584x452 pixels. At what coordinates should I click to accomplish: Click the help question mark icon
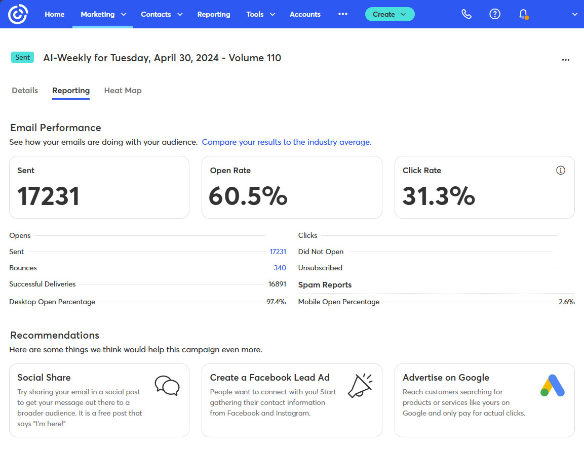point(495,14)
